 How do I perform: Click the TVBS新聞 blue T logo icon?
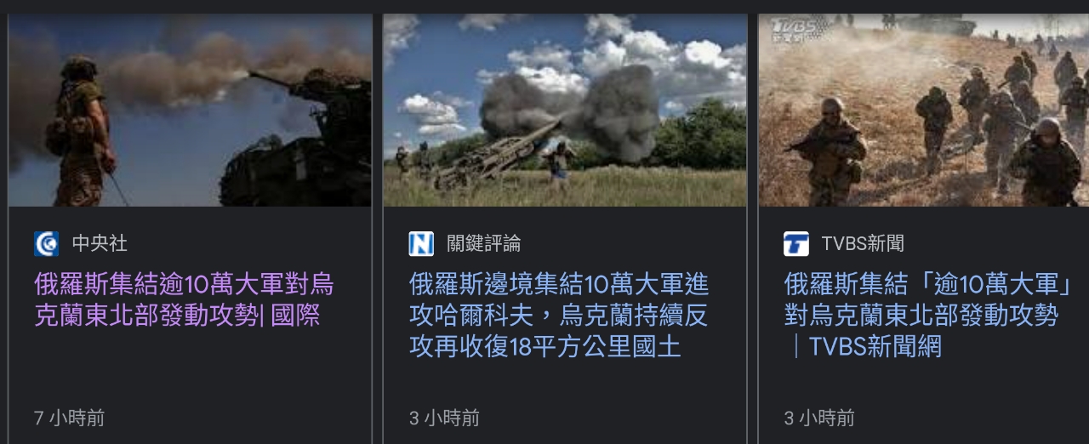click(x=796, y=244)
